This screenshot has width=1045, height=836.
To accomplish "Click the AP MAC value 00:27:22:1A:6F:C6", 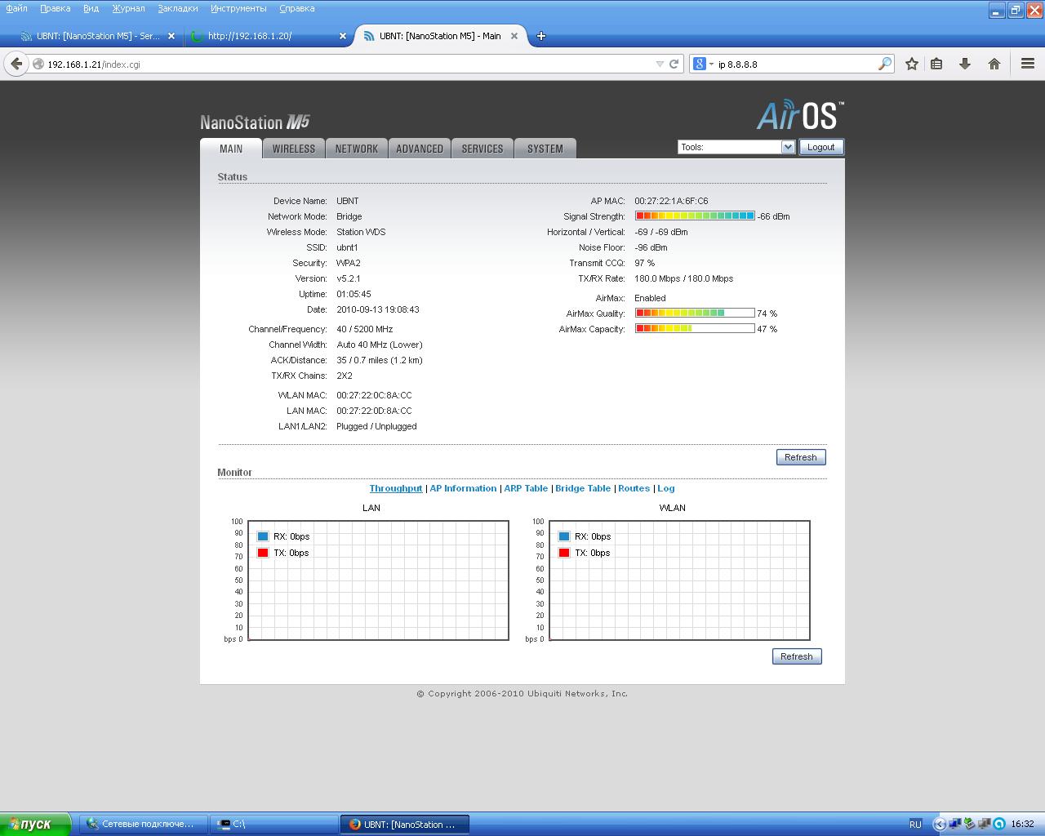I will pos(671,201).
